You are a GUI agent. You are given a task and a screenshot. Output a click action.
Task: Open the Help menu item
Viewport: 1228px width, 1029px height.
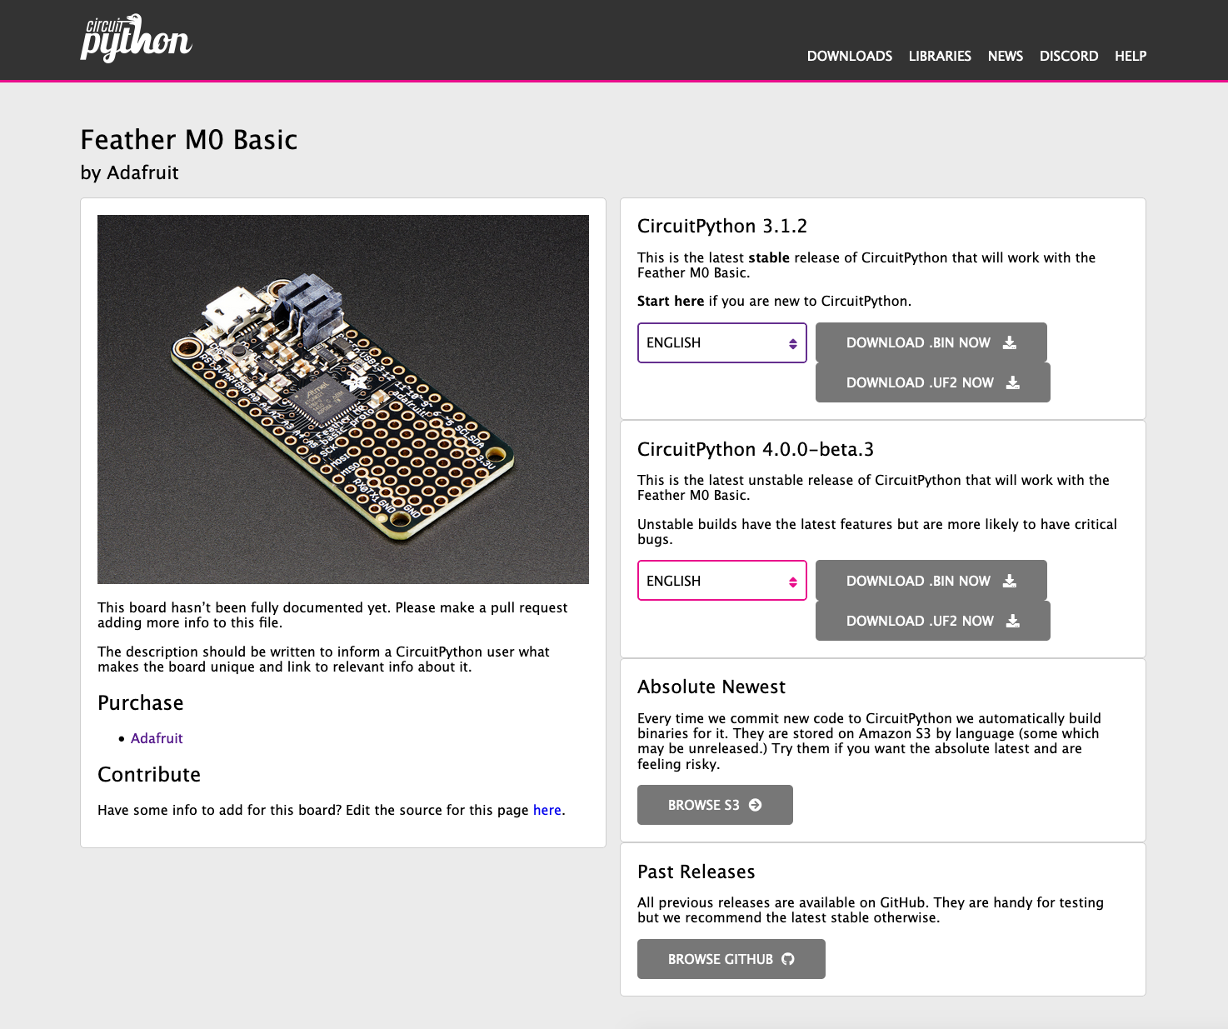[x=1131, y=56]
